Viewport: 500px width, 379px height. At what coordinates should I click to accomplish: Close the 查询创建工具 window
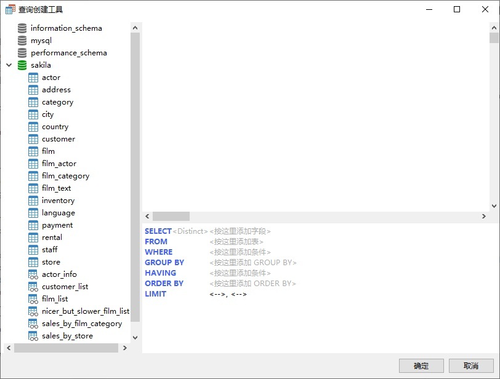485,9
